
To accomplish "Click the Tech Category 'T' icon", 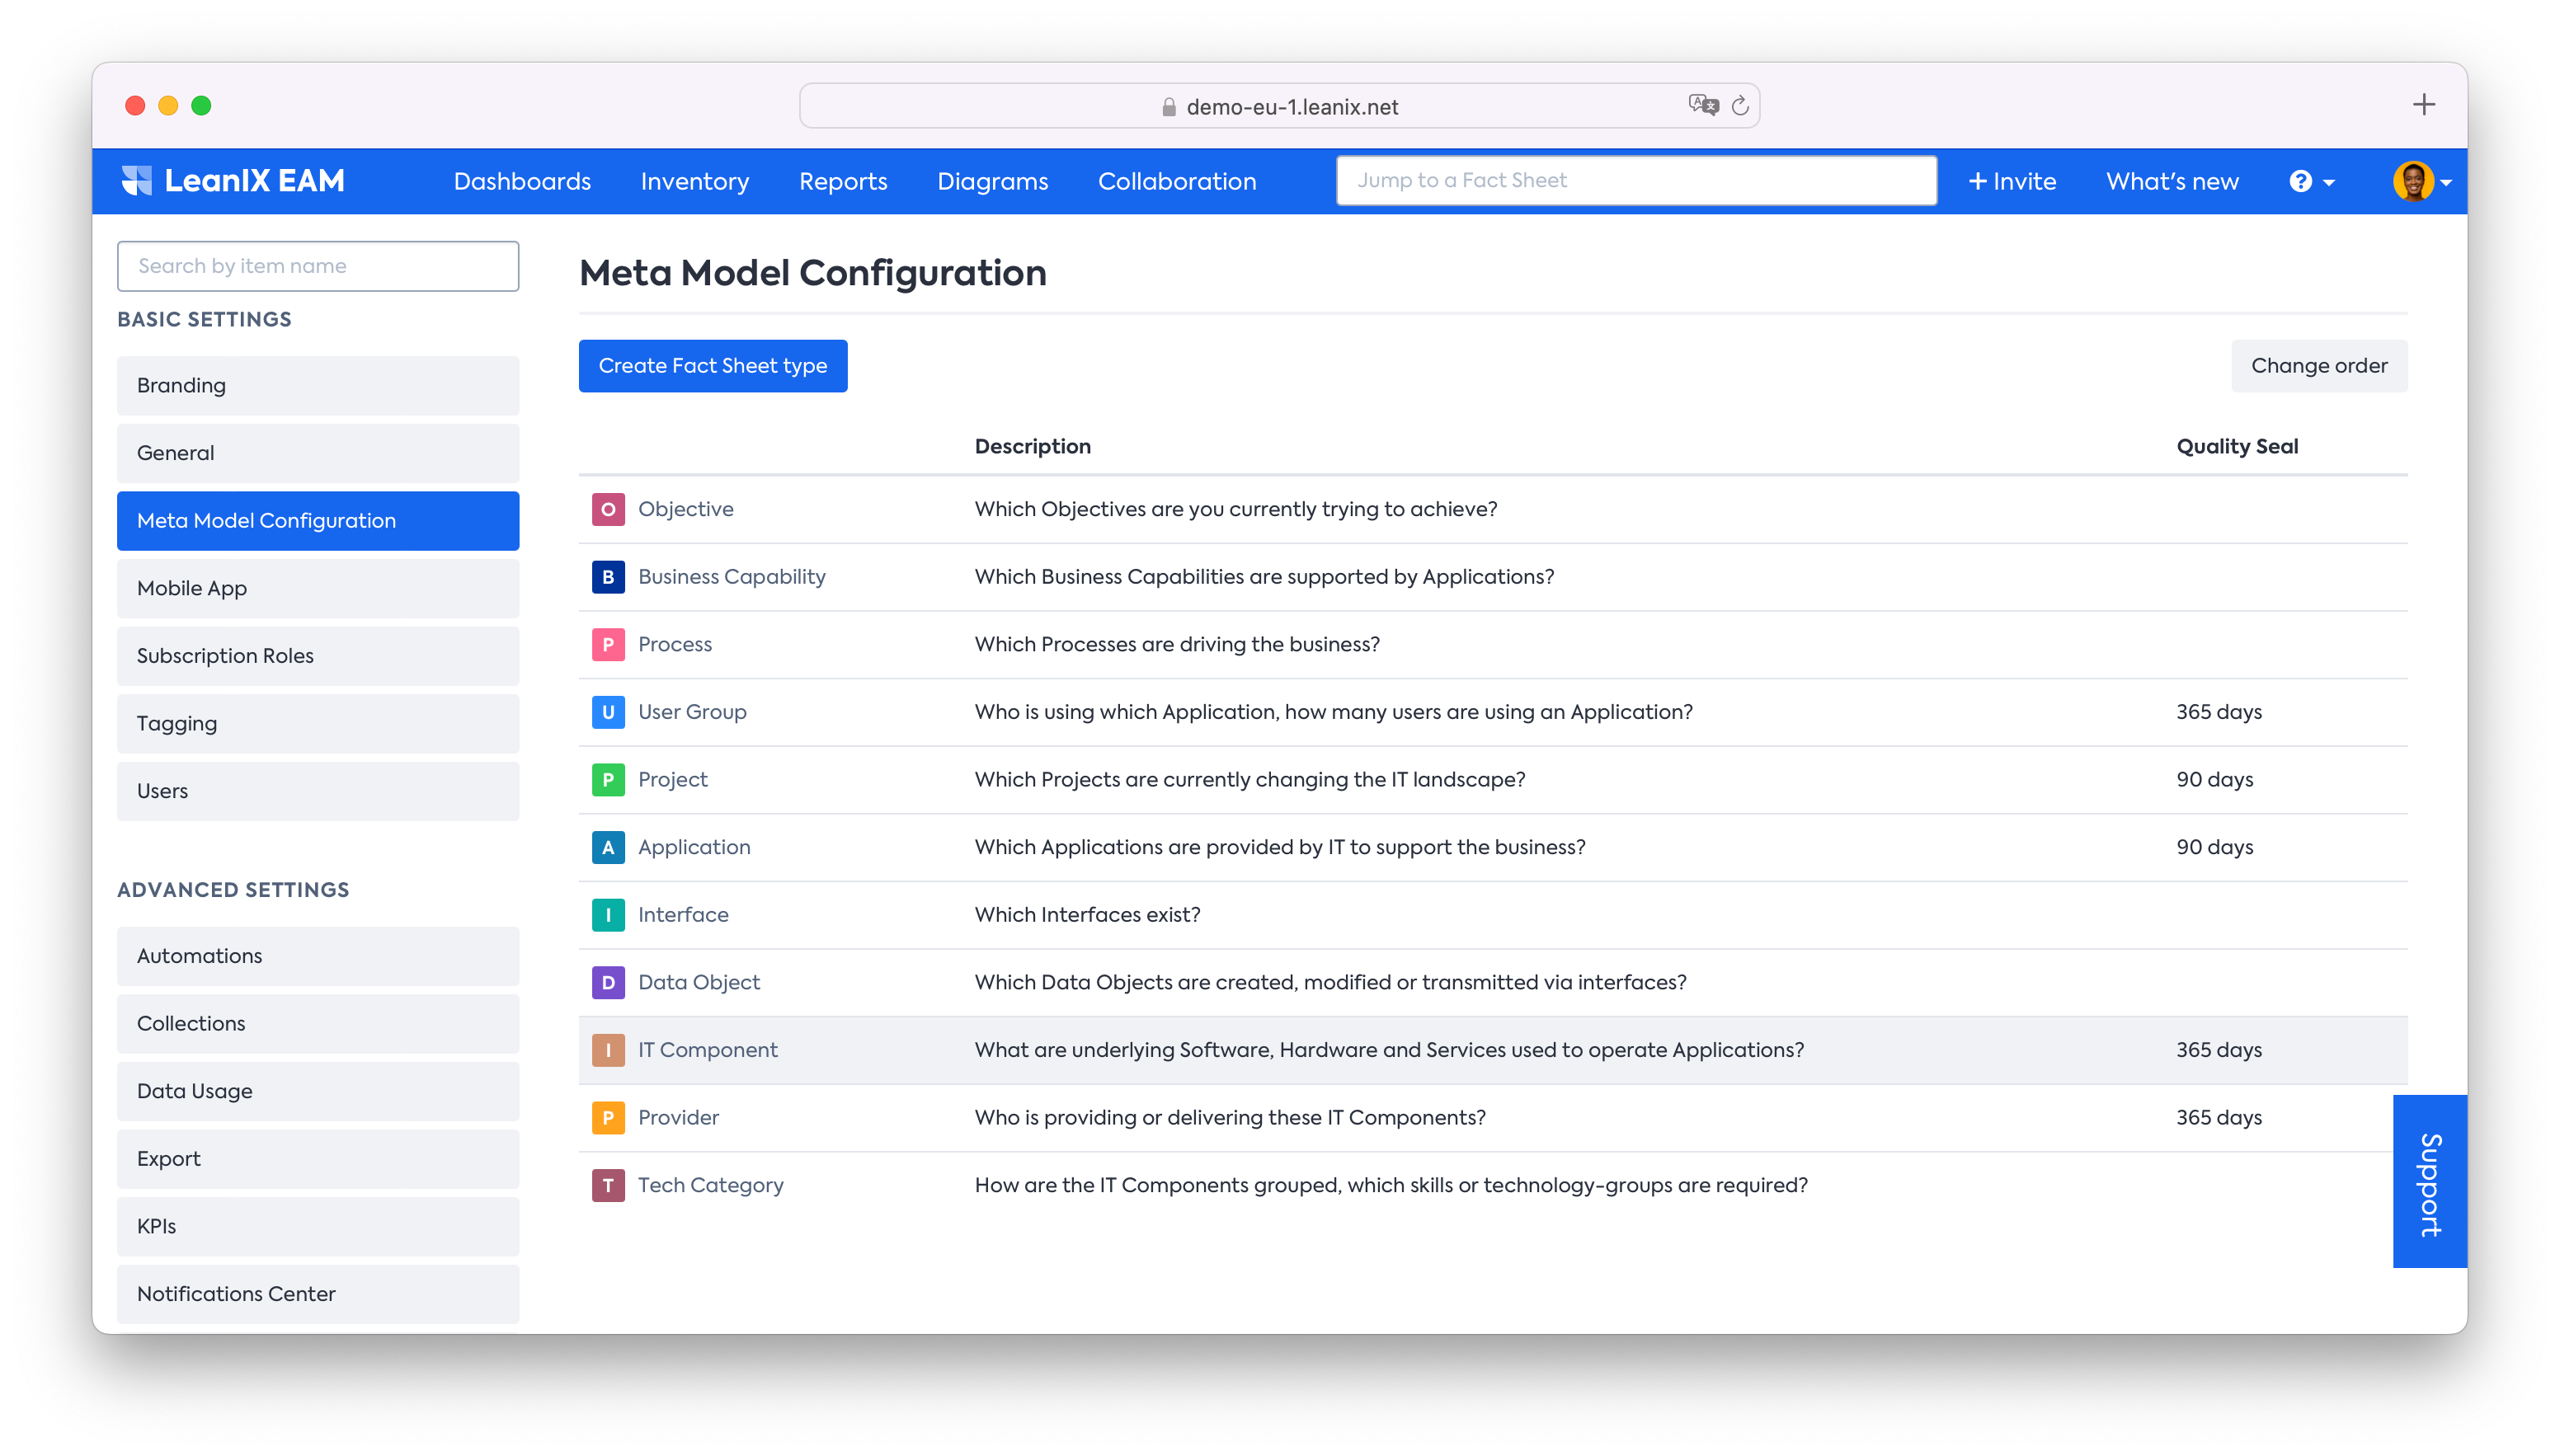I will point(608,1185).
